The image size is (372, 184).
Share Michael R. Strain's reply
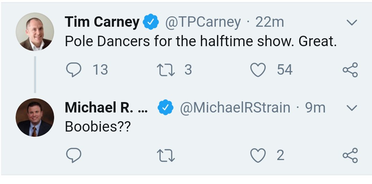point(350,156)
